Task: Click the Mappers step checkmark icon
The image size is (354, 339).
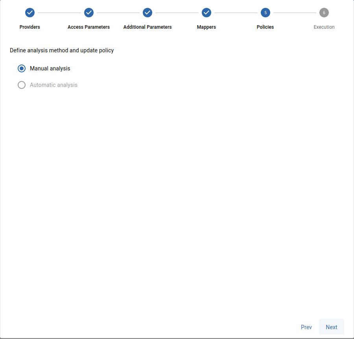Action: click(x=206, y=13)
